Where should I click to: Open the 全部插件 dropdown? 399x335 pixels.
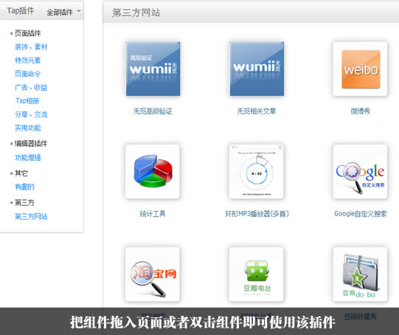[63, 12]
